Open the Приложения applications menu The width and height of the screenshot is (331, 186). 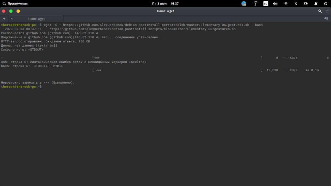click(x=15, y=4)
